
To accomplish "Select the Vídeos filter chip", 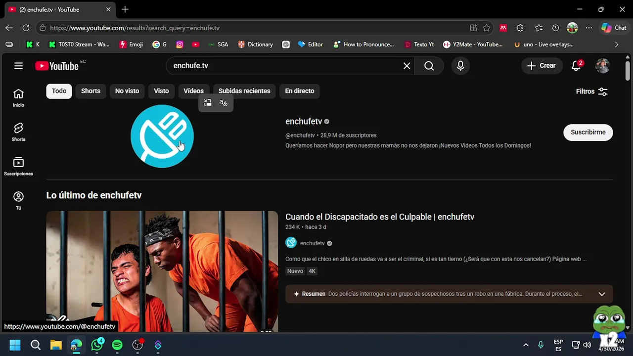I will [x=193, y=91].
